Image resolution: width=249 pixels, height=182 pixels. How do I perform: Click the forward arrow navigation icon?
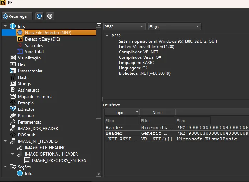pos(50,16)
